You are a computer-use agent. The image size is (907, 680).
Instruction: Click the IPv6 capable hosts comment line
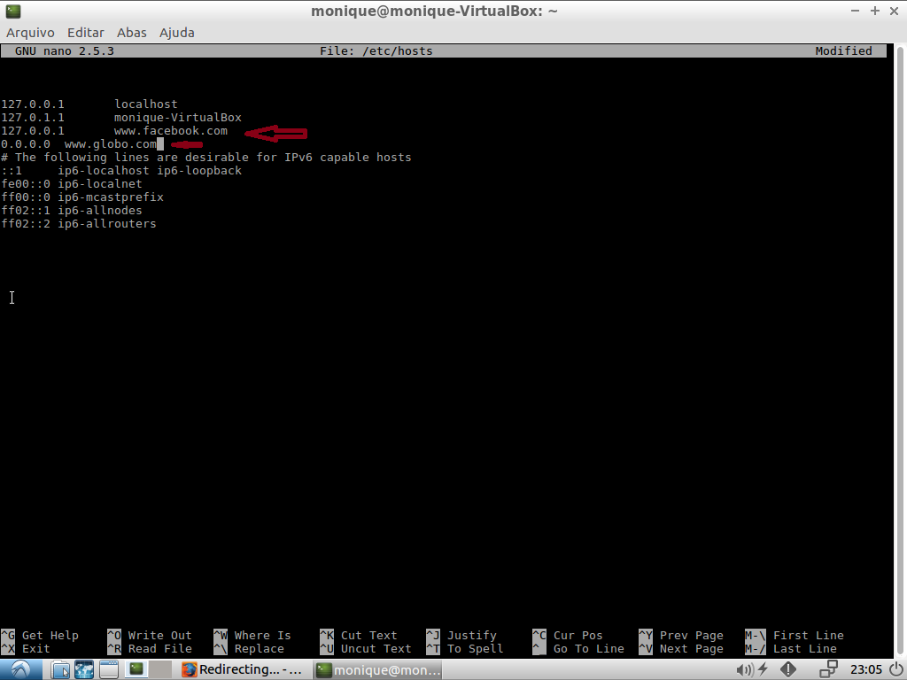205,158
